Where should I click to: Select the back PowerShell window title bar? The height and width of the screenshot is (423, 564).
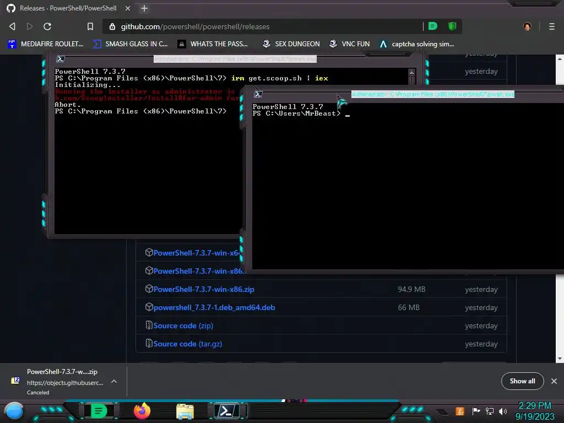click(235, 59)
